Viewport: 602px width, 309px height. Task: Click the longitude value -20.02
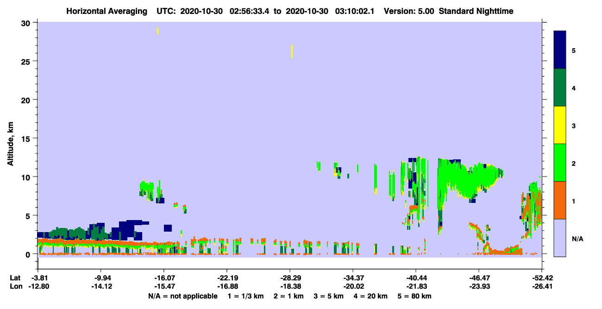[352, 286]
